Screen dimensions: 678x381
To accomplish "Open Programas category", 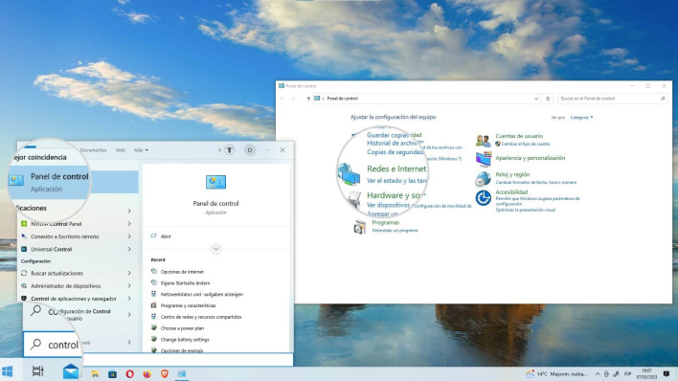I will 385,223.
